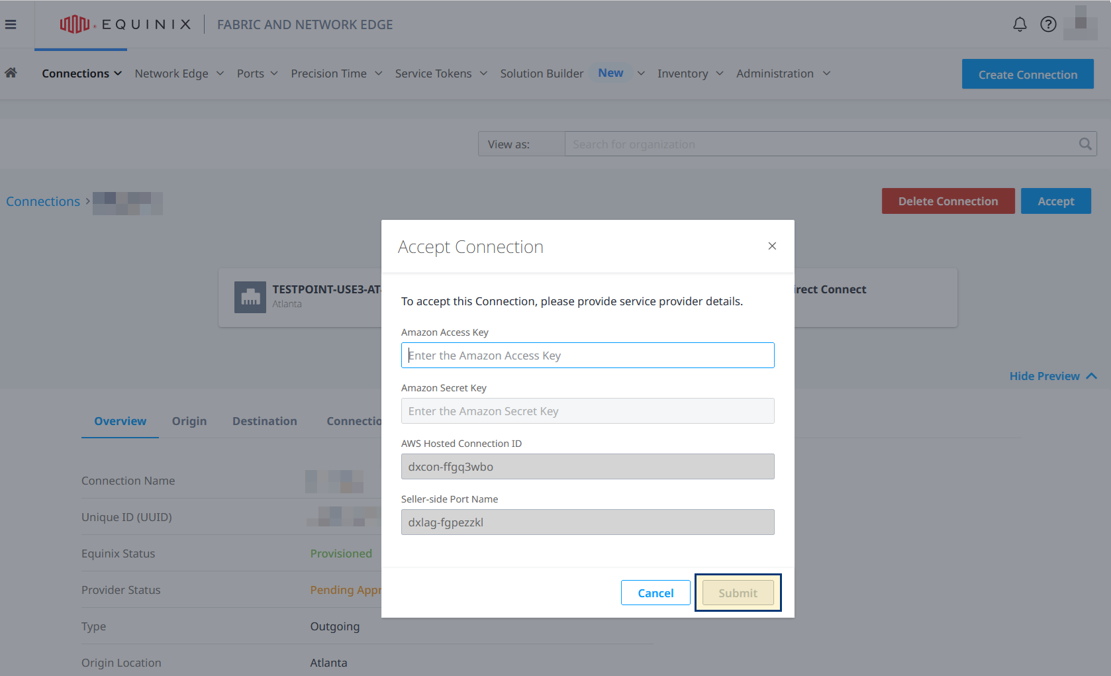Switch to the Overview tab
The width and height of the screenshot is (1111, 676).
[120, 421]
